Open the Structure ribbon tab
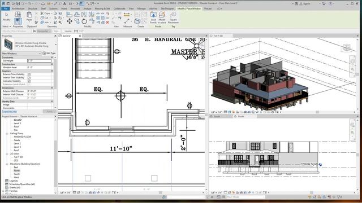This screenshot has height=203, width=362. click(x=33, y=8)
